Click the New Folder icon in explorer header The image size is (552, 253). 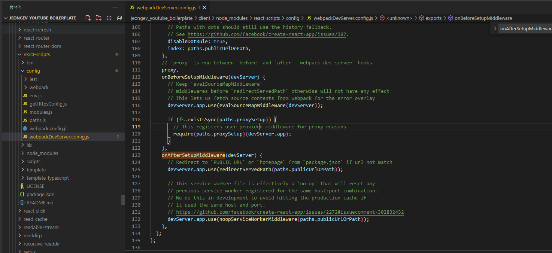pyautogui.click(x=98, y=18)
